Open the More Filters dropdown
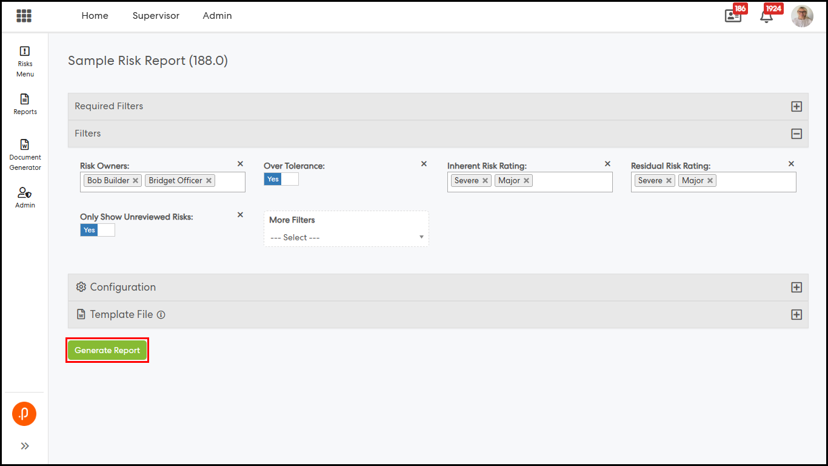Screen dimensions: 828x466 [346, 237]
